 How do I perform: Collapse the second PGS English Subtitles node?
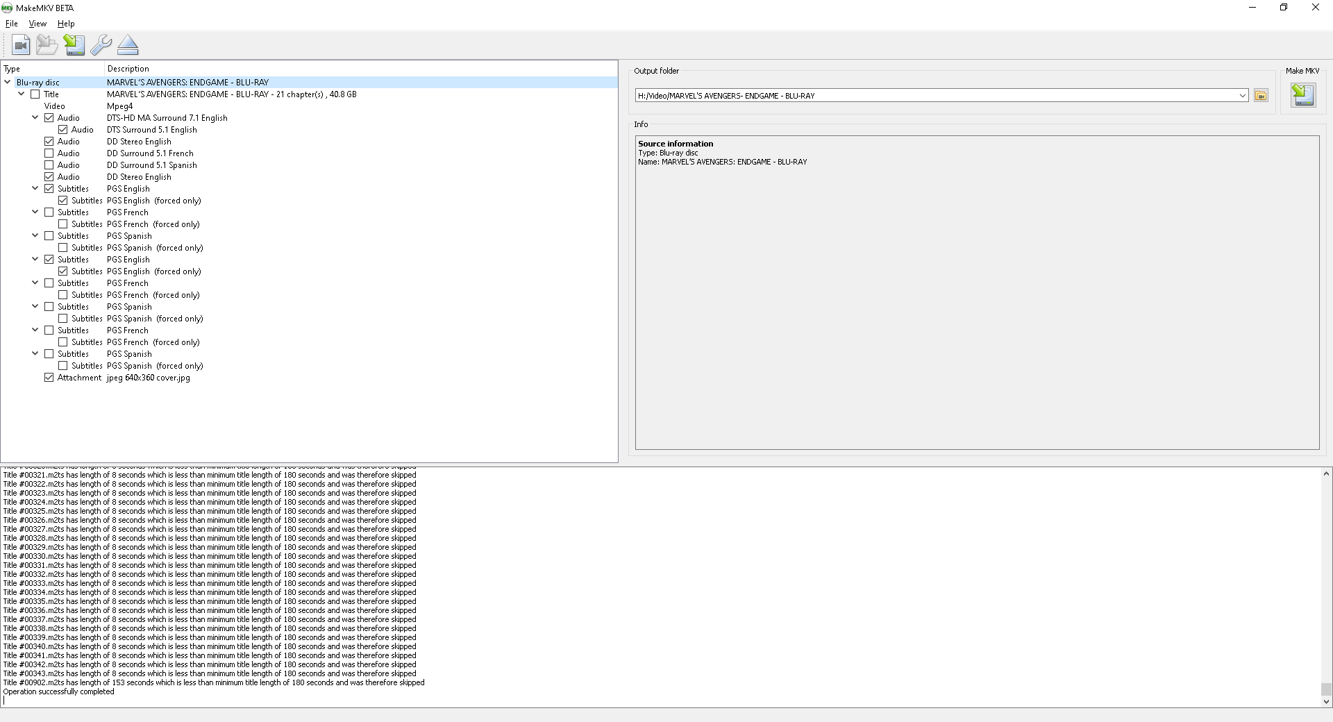click(x=35, y=259)
